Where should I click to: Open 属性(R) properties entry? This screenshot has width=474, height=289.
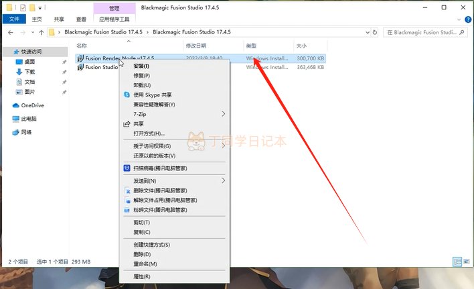pos(142,276)
